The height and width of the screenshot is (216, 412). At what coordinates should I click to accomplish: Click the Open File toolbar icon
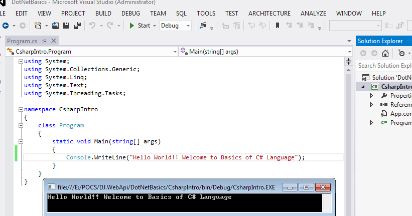coord(56,25)
